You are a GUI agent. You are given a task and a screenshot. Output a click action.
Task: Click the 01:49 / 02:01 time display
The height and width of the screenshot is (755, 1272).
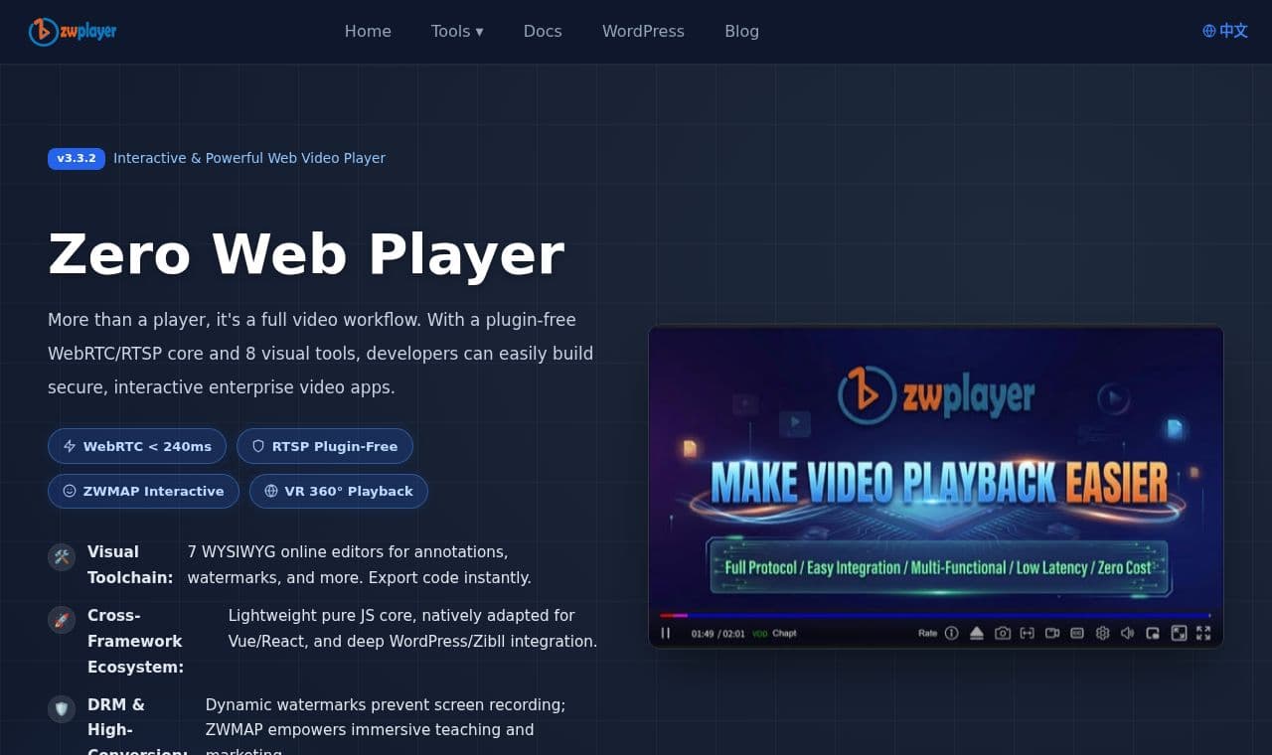pos(718,633)
